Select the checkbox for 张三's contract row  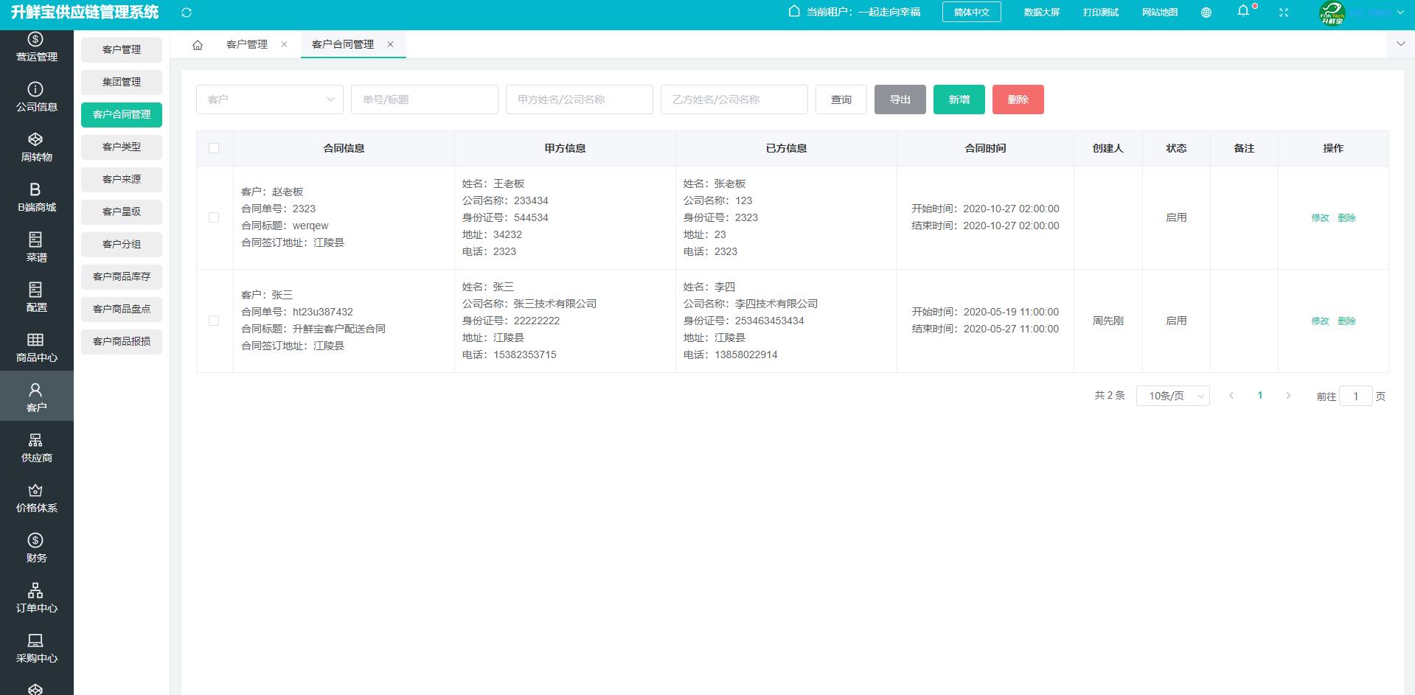(x=214, y=321)
